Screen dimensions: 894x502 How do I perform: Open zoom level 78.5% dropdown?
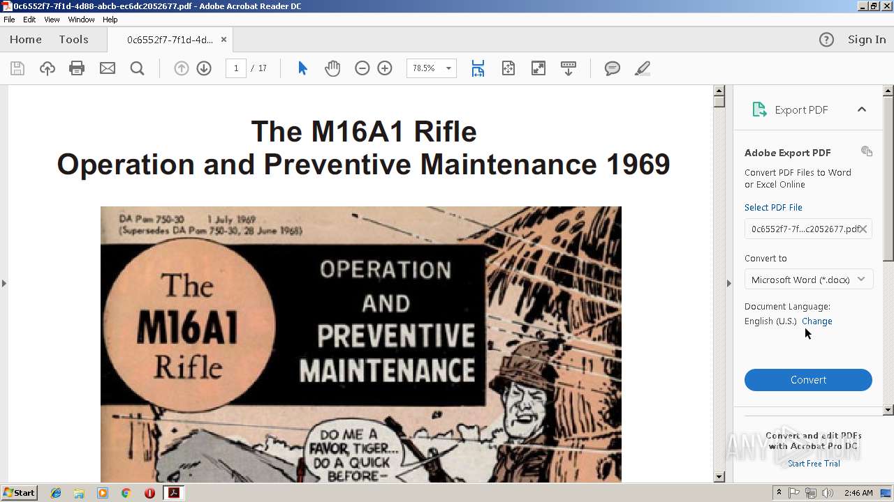click(448, 68)
